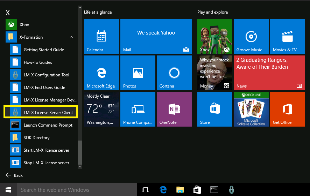Open the Get Office tile
Image resolution: width=310 pixels, height=196 pixels.
pos(288,109)
